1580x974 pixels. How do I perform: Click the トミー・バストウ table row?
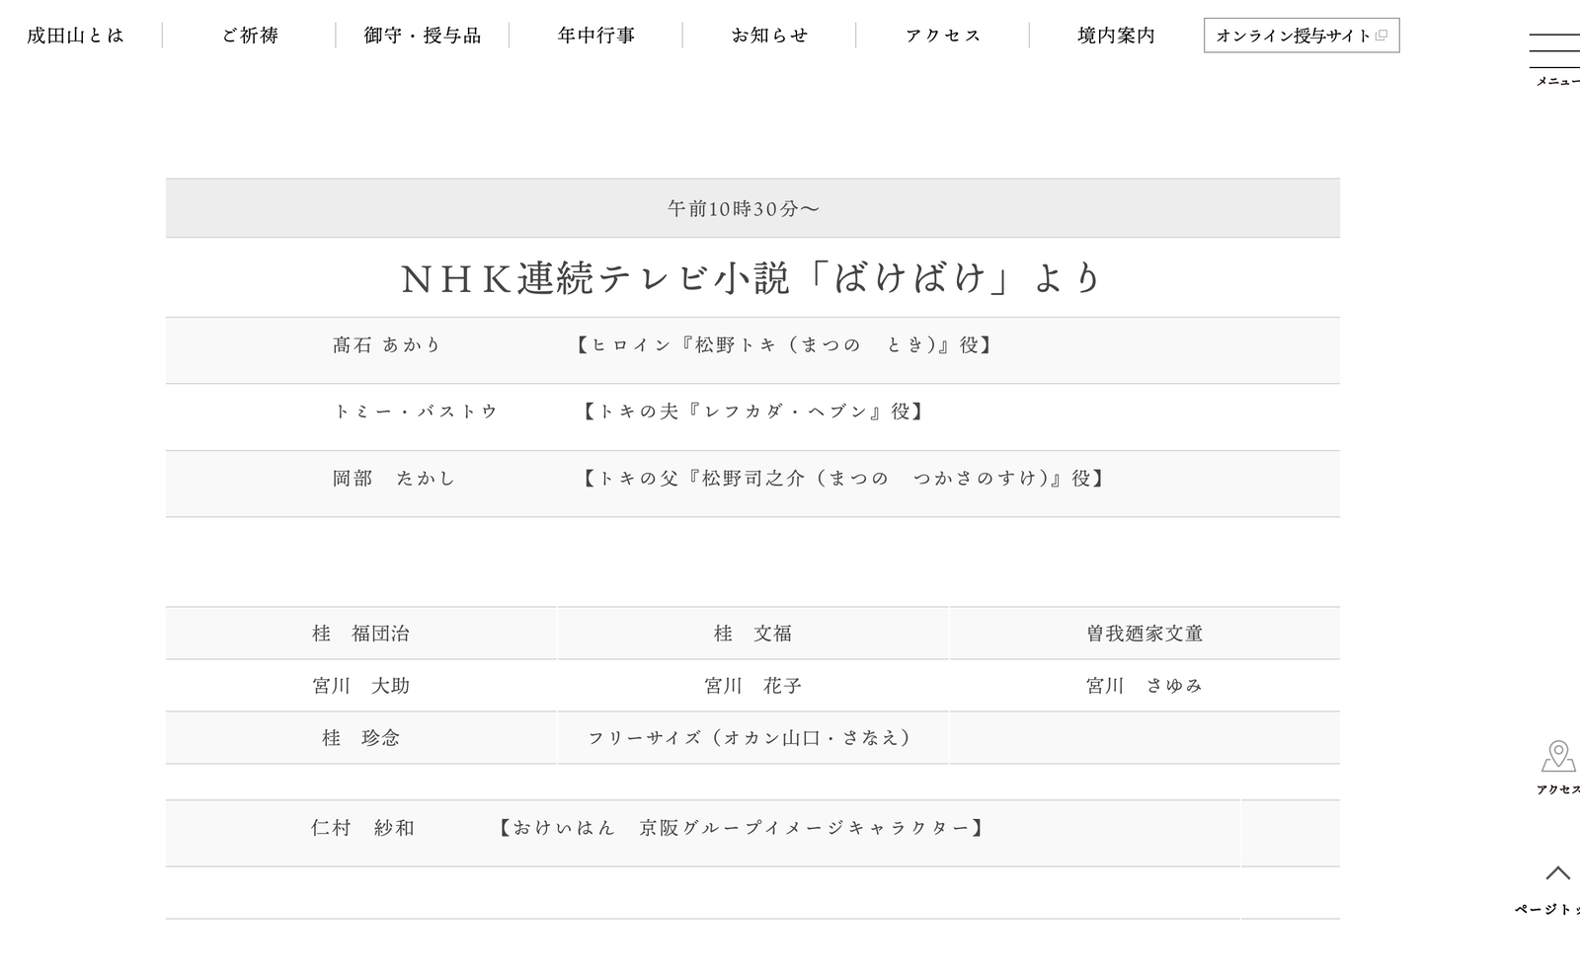click(x=752, y=417)
